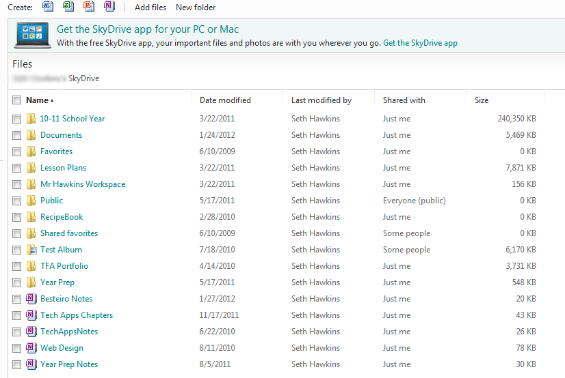Screen dimensions: 565x378
Task: Select the TechAppsNotes row checkbox
Action: (x=16, y=332)
